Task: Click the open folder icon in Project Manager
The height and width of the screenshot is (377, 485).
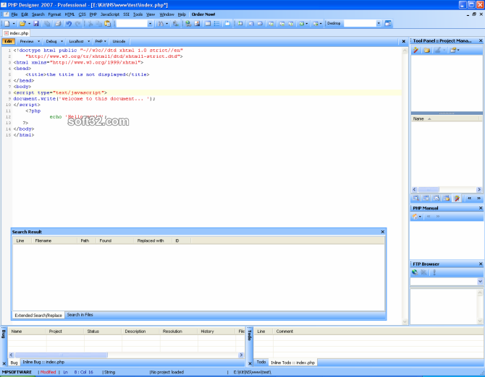Action: point(426,50)
